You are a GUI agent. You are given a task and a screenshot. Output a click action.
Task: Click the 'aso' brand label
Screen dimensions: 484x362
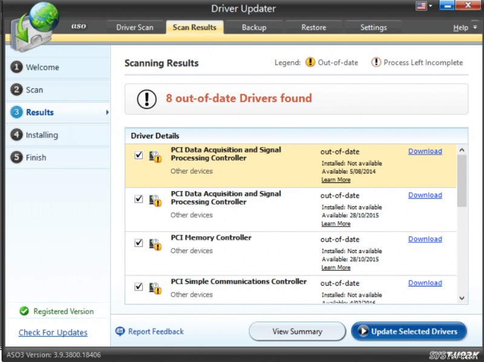click(79, 26)
